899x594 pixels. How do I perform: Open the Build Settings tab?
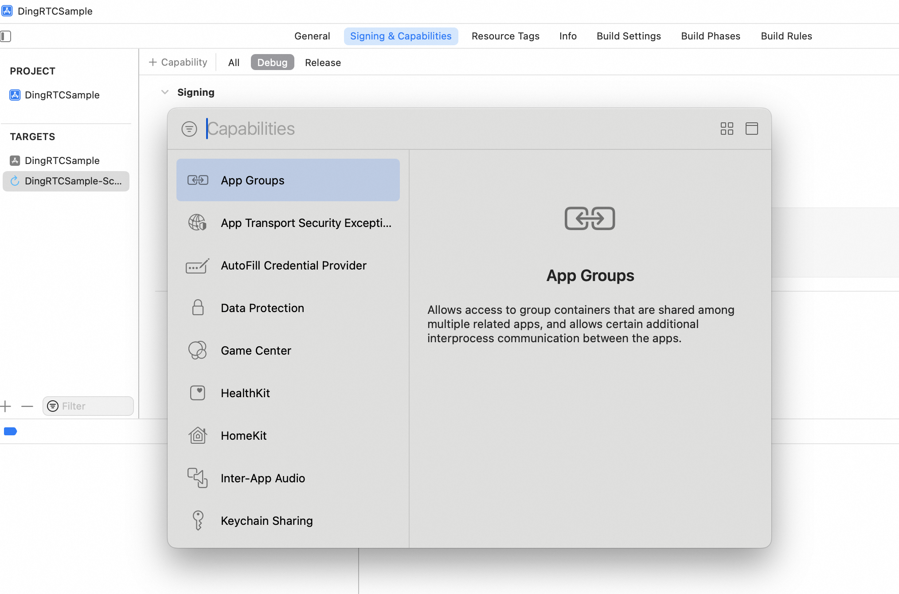[x=629, y=36]
